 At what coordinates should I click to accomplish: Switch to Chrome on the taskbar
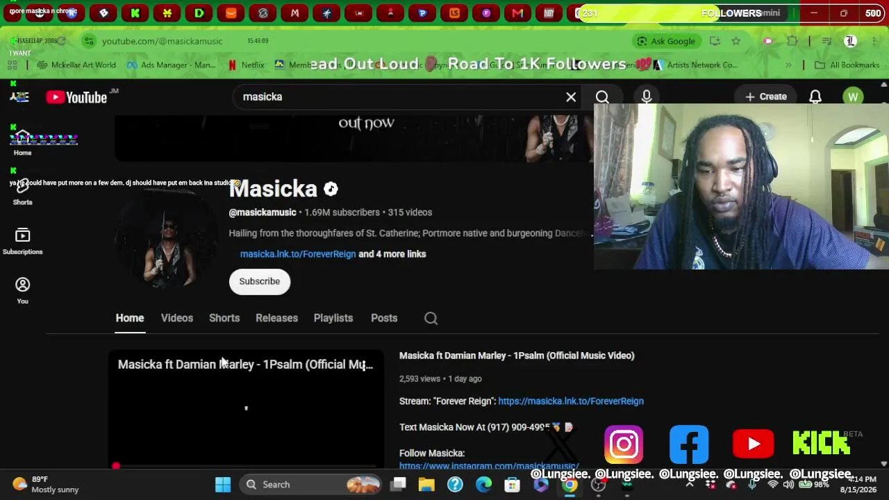coord(569,485)
